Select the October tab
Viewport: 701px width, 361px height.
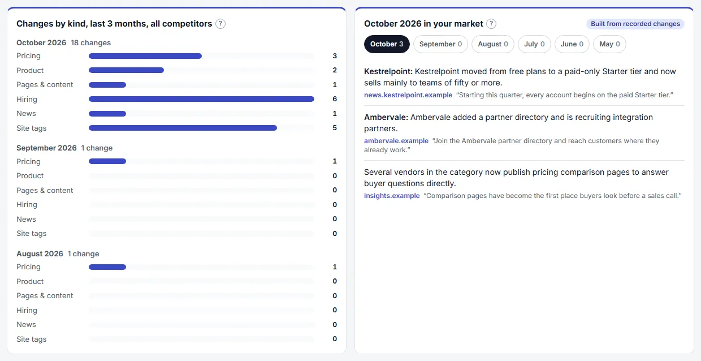[x=387, y=44]
